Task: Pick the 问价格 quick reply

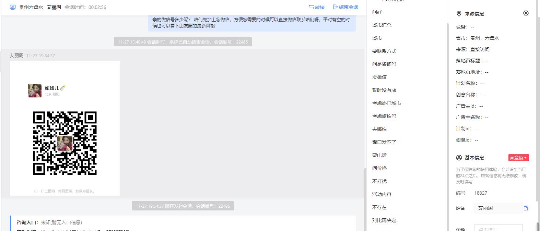Action: 379,168
